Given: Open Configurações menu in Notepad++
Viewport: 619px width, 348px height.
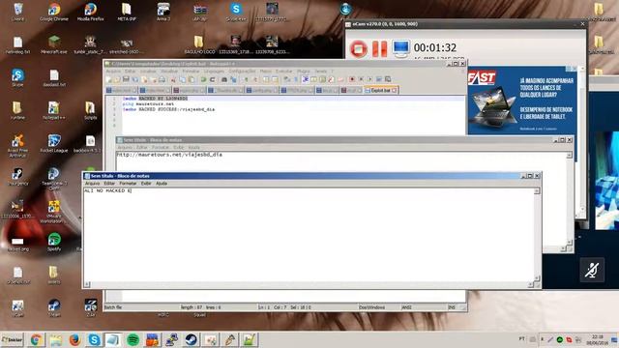Looking at the screenshot, I should click(242, 72).
